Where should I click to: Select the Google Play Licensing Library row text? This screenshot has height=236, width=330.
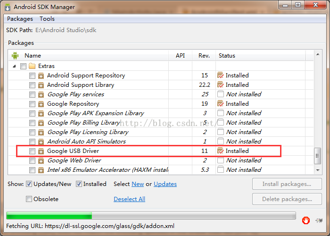pos(88,132)
